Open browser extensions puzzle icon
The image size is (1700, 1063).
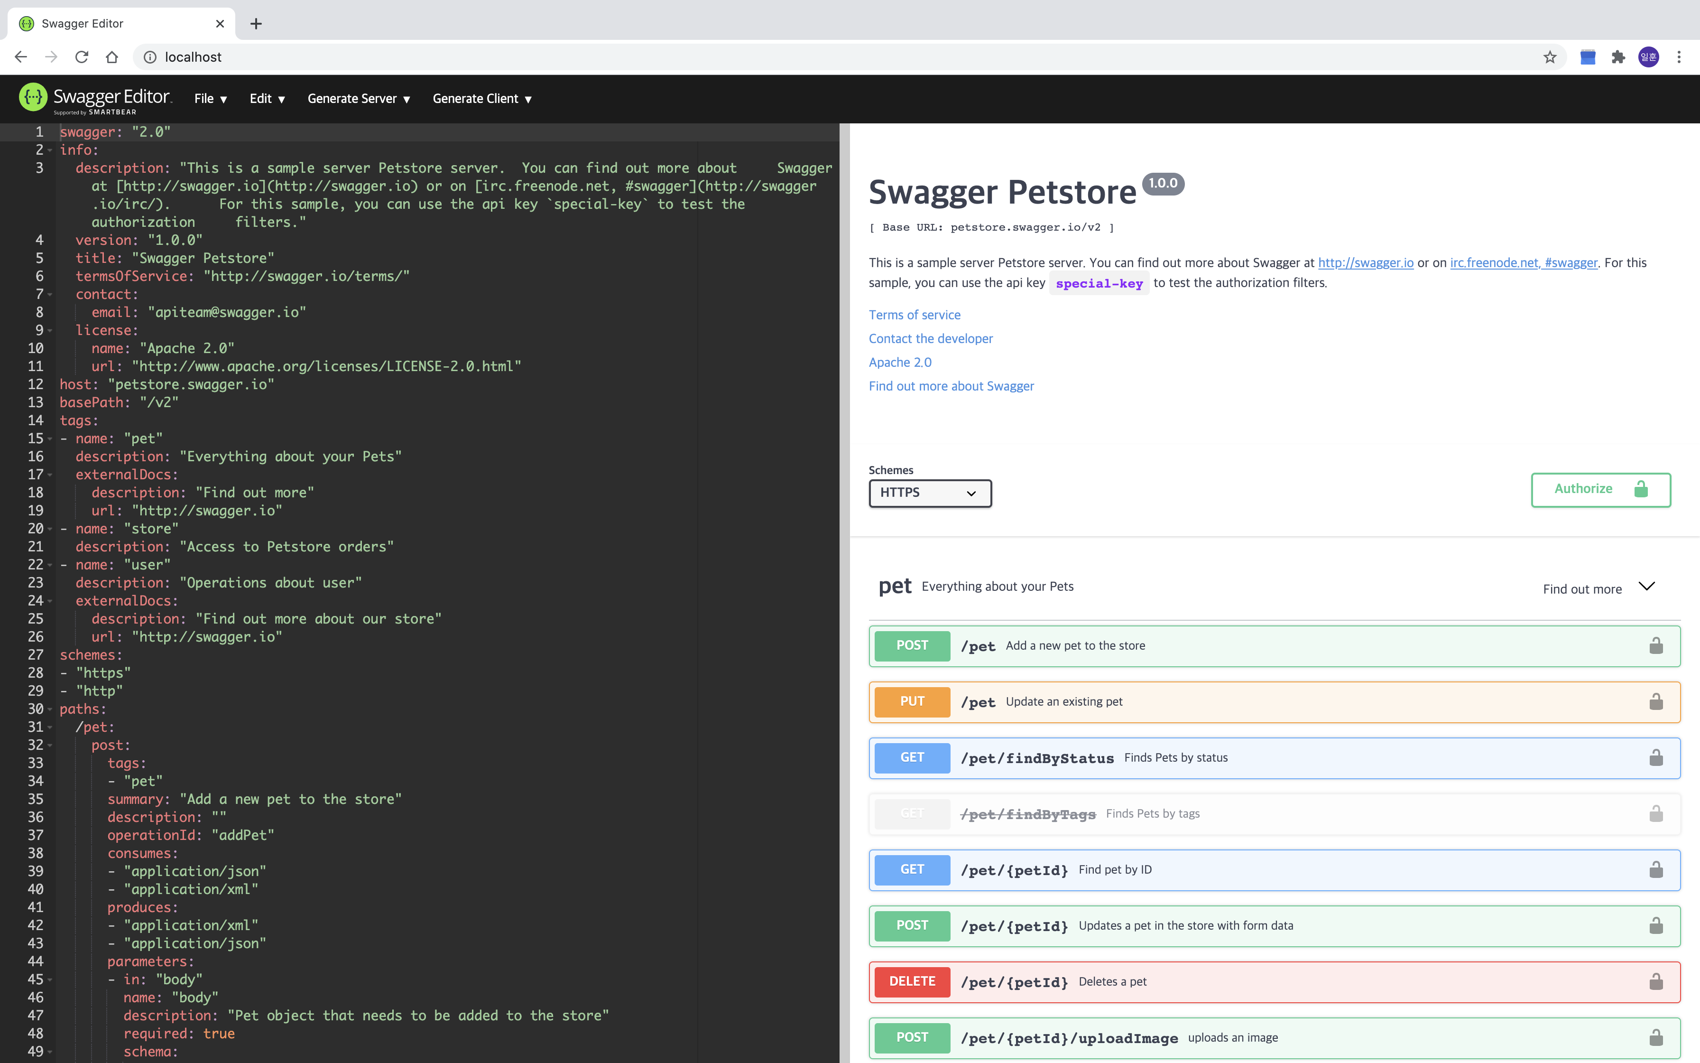[x=1618, y=57]
